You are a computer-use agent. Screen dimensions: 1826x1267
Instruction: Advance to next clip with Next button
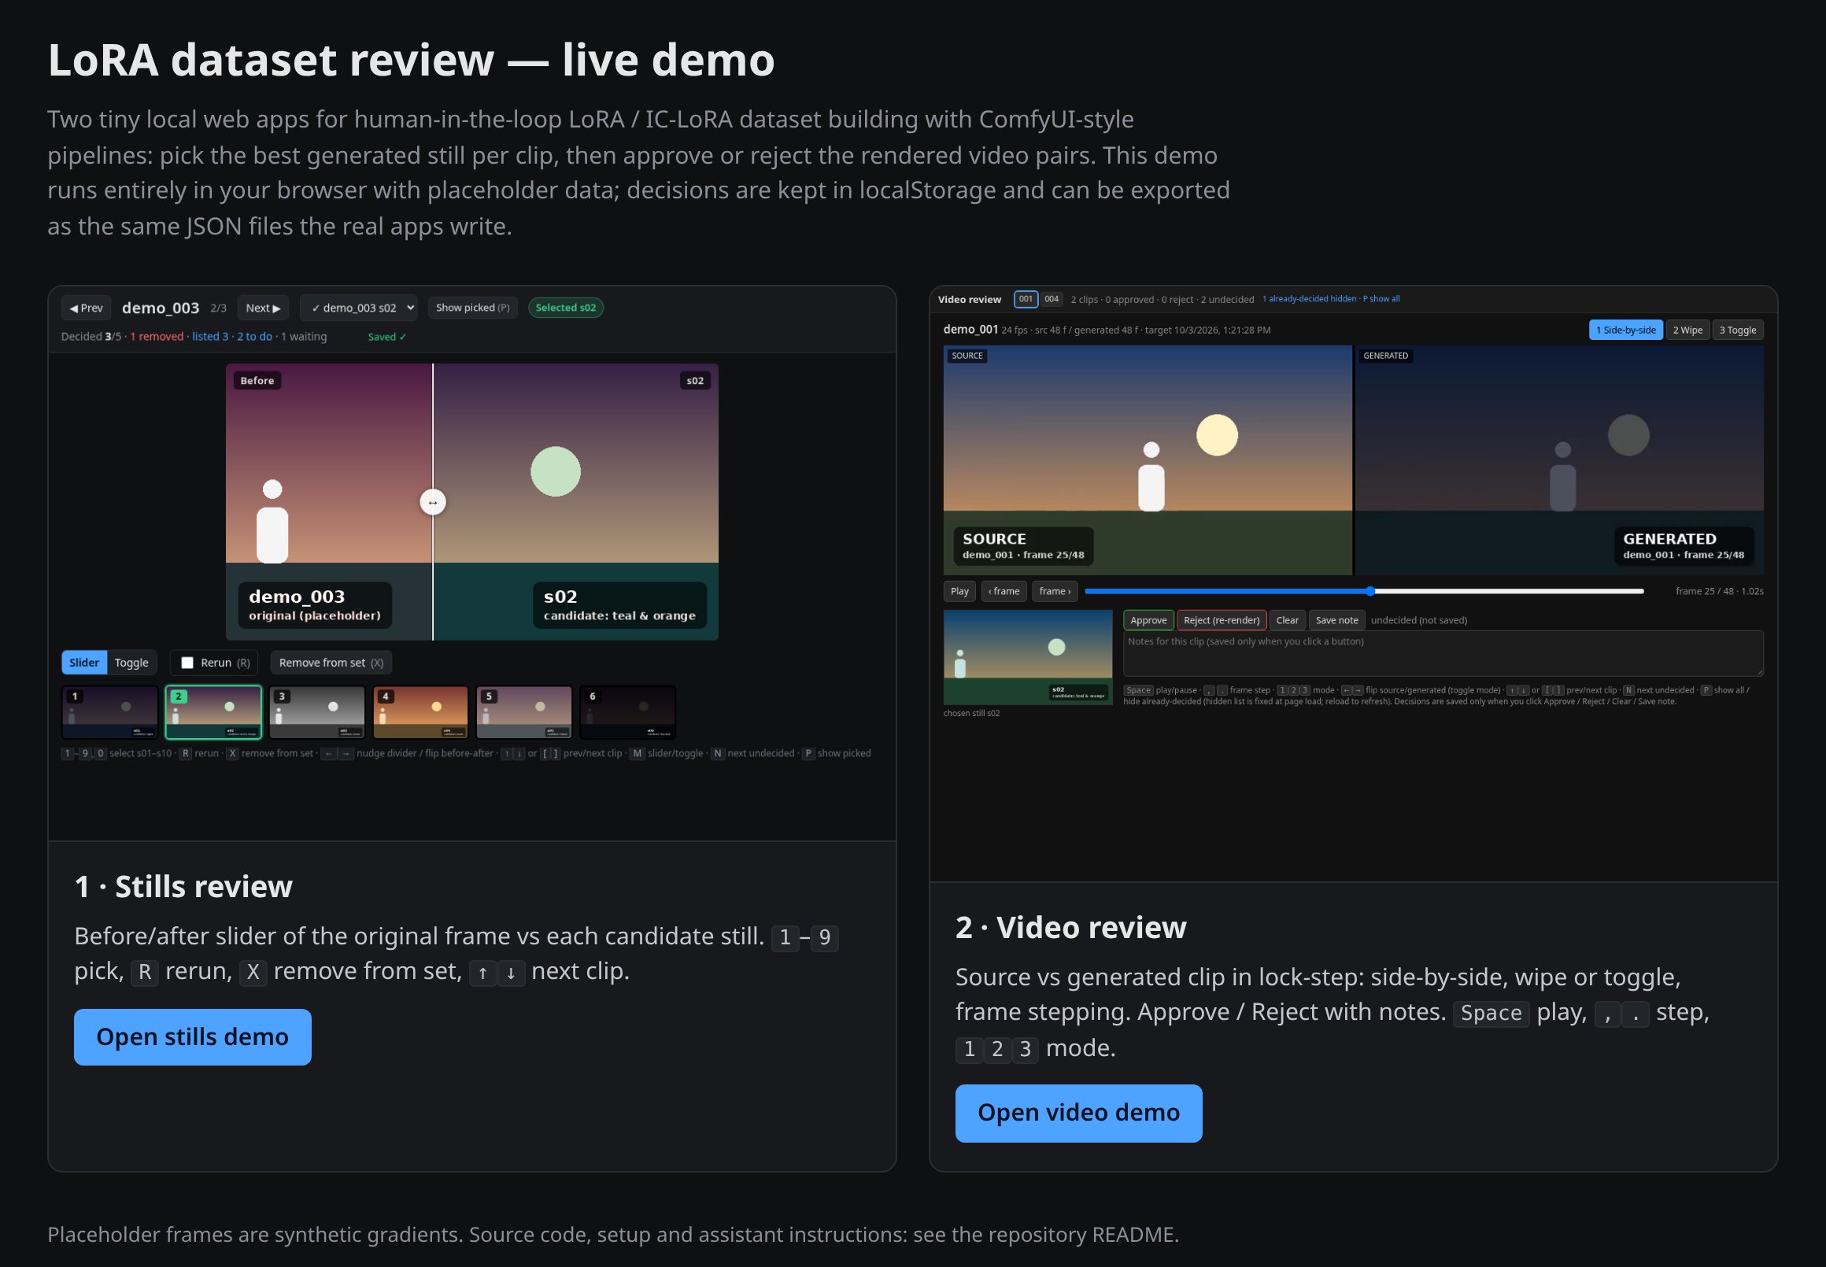coord(263,308)
